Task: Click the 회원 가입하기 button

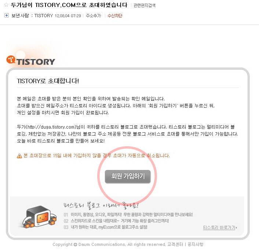Action: [128, 176]
